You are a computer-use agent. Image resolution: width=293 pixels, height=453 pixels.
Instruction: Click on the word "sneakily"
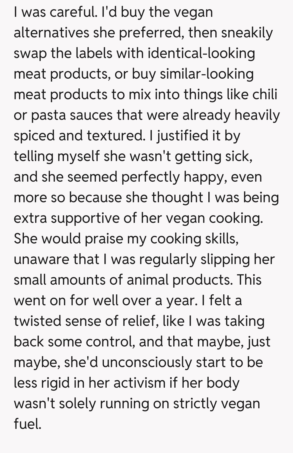[x=247, y=33]
